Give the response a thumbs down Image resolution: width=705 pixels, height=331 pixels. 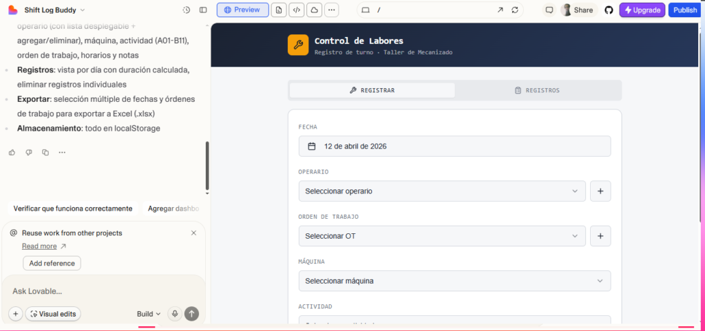[x=29, y=153]
